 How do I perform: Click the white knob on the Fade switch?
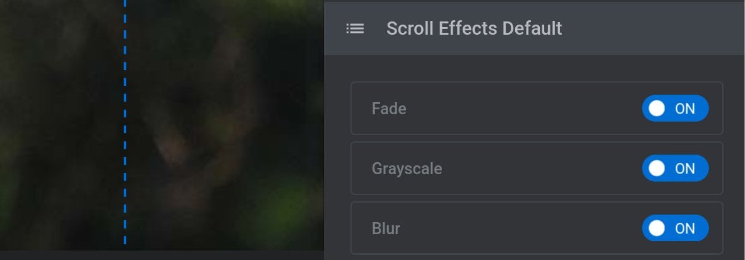[x=657, y=109]
